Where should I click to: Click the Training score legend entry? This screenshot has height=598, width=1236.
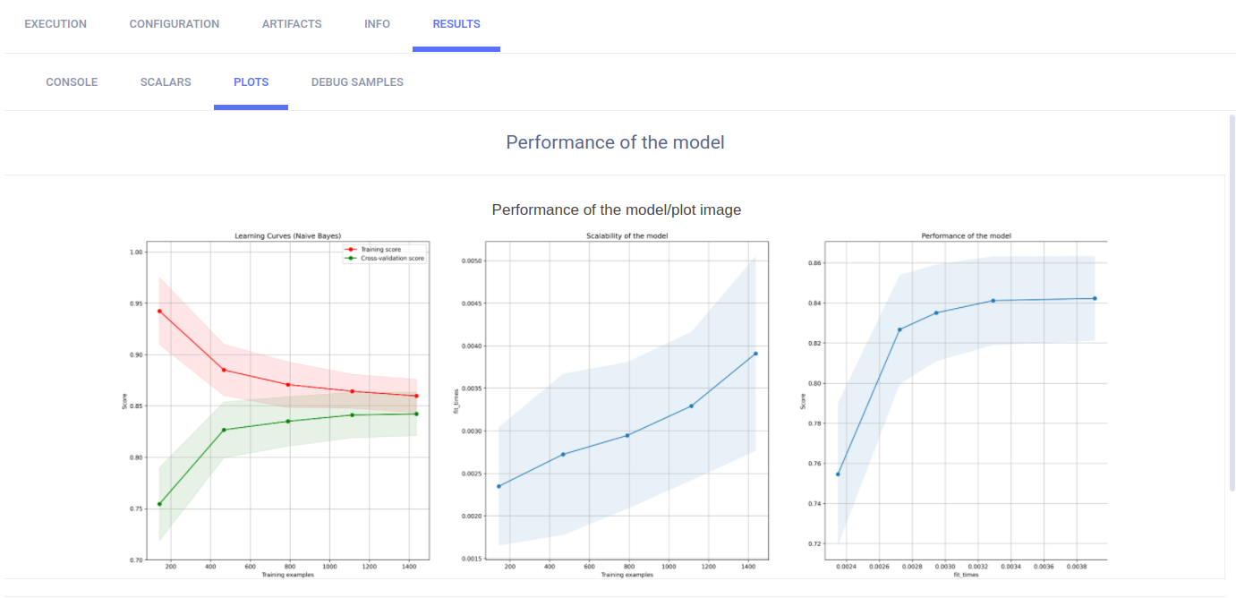click(380, 249)
